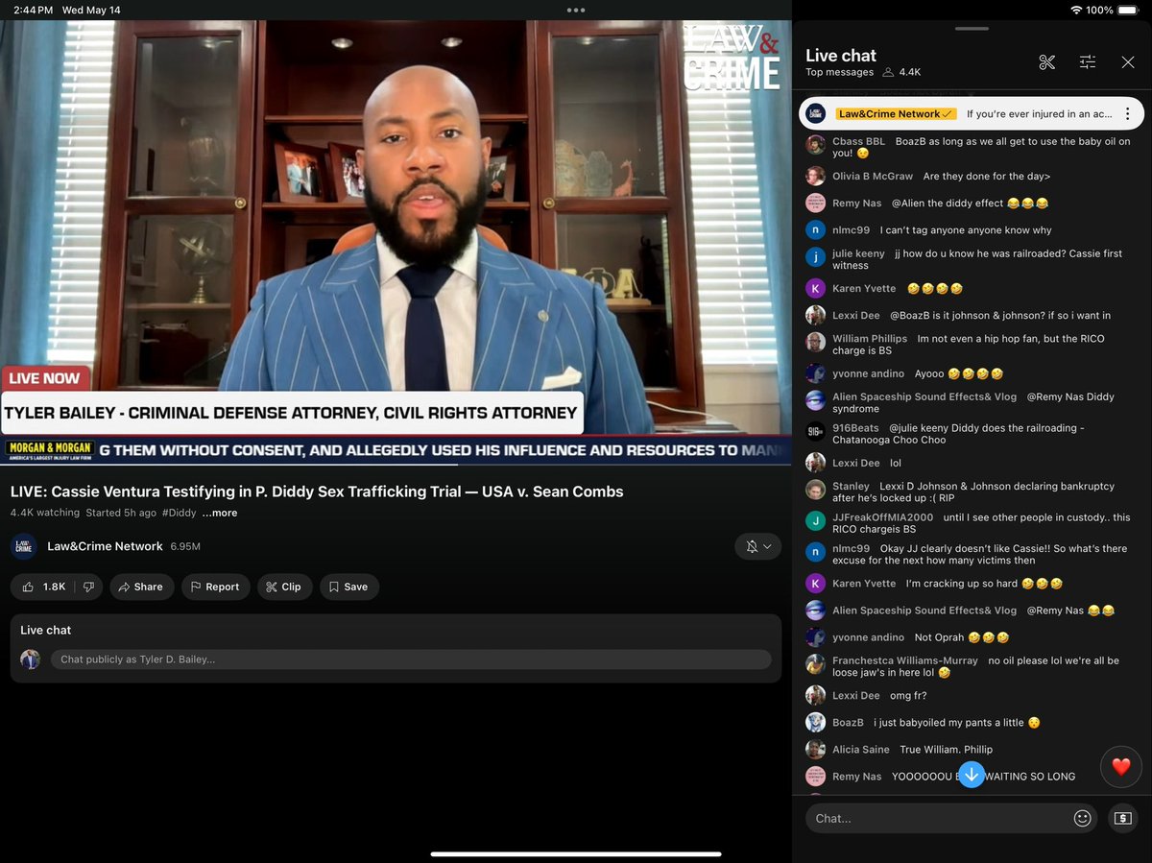
Task: Open Law&Crime Network channel avatar
Action: coord(24,546)
